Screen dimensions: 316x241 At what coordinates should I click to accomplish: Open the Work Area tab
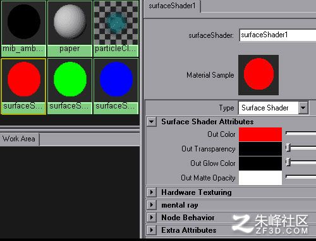(20, 139)
